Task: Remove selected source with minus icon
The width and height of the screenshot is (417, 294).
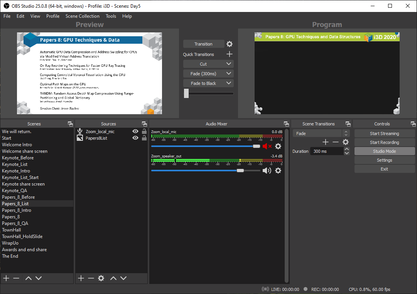Action: point(91,278)
